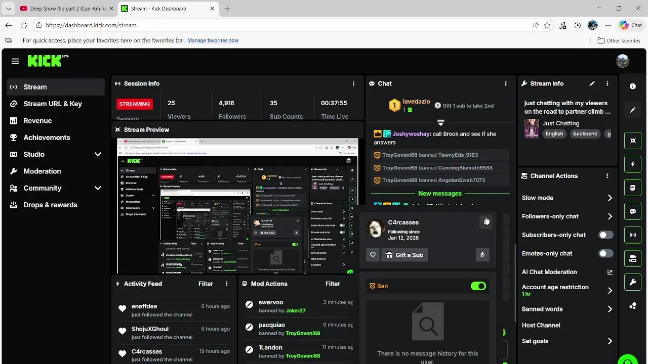
Task: Open the Copilot Chat button in browser
Action: coord(631,25)
